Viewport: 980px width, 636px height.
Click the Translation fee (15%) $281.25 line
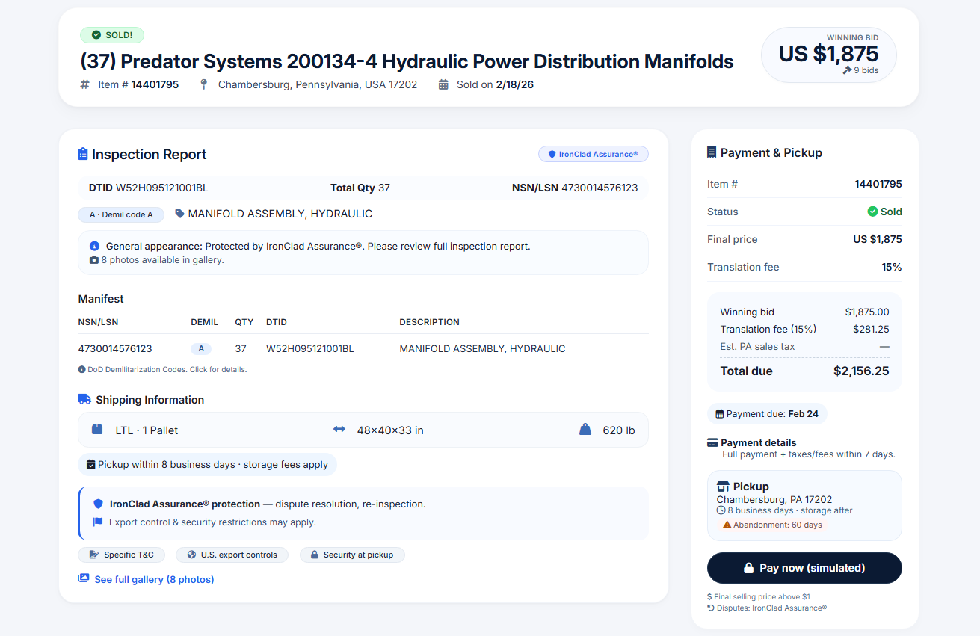[804, 329]
